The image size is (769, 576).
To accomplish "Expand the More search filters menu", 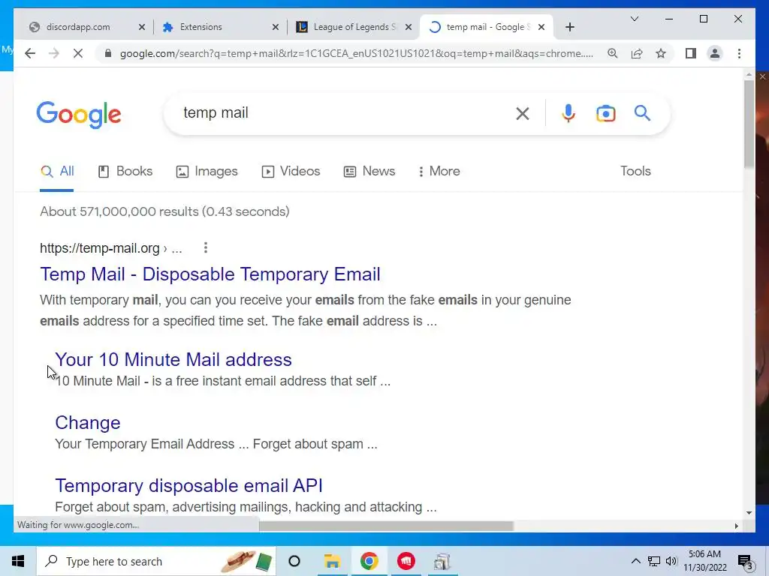I will pos(439,172).
